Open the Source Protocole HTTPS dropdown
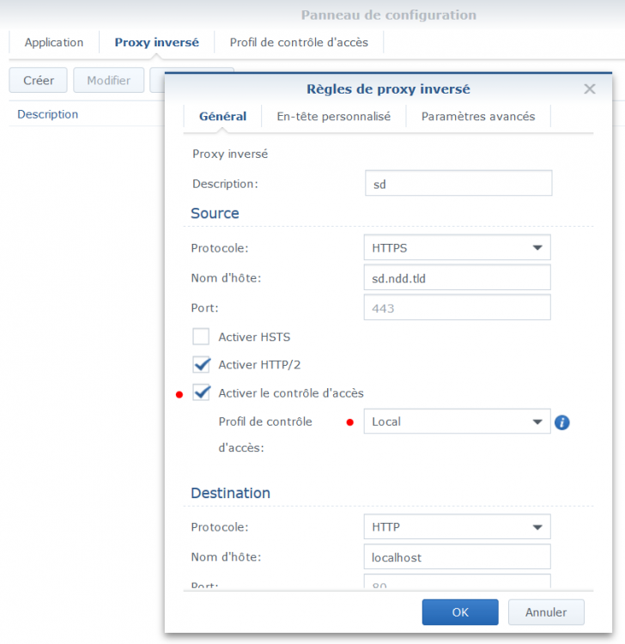 point(457,247)
